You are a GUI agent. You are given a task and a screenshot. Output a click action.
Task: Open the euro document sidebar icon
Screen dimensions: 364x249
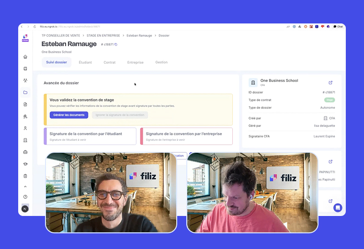coord(25,104)
